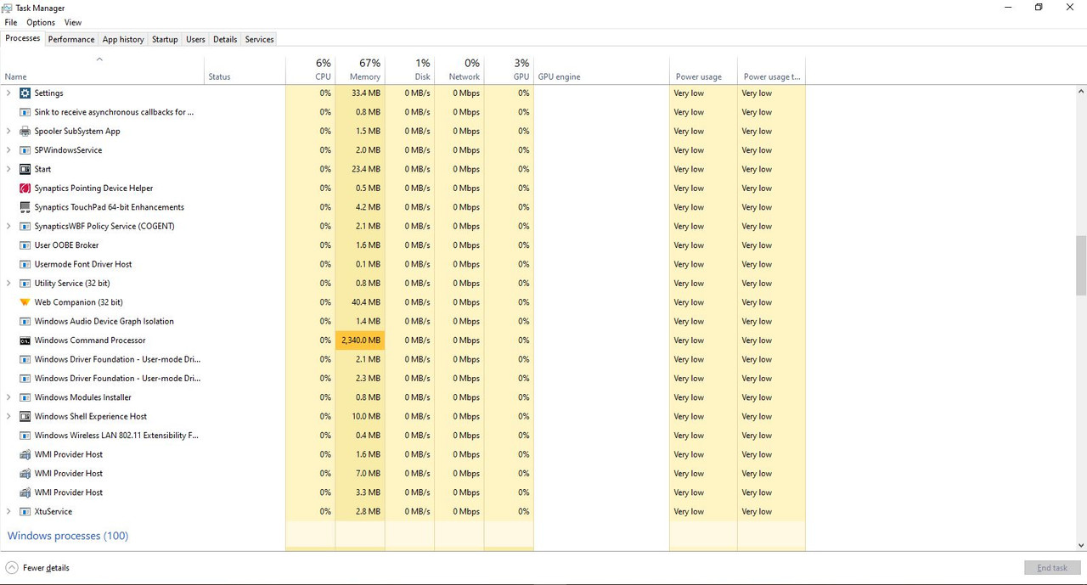
Task: Select the Windows processes (100) group heading
Action: (x=68, y=536)
